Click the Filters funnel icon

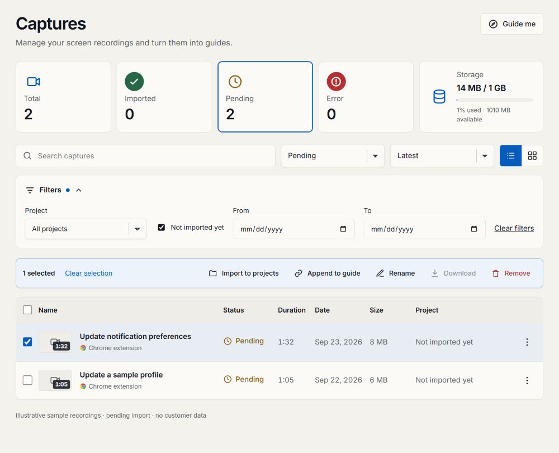[30, 190]
